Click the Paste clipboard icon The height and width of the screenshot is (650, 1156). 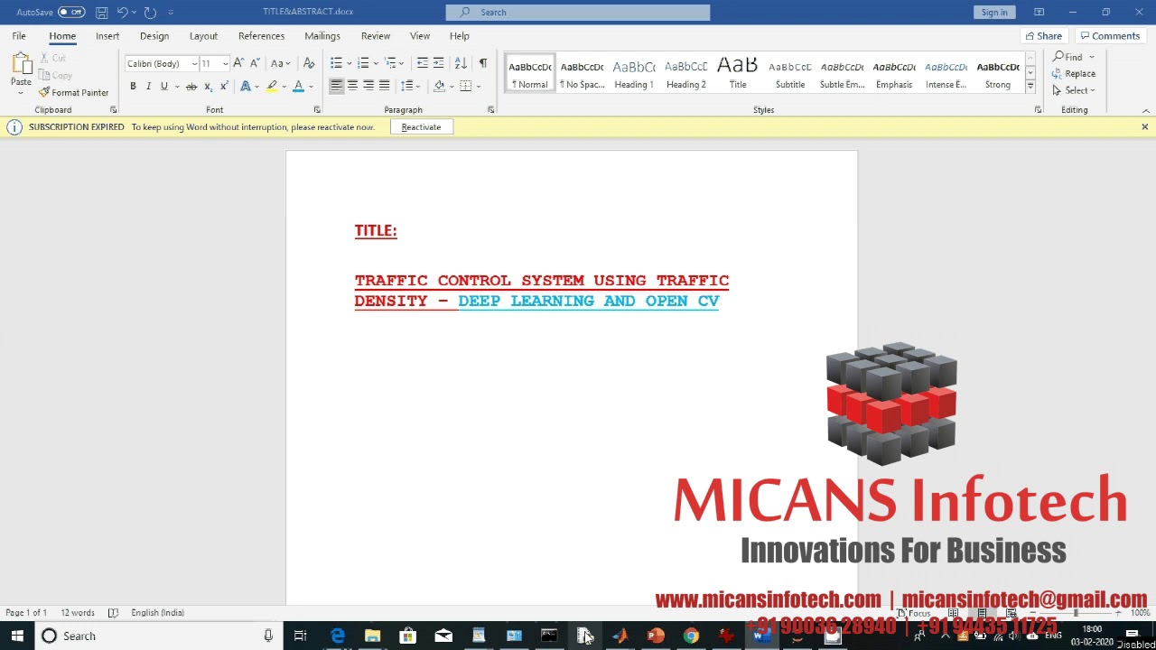[x=21, y=64]
